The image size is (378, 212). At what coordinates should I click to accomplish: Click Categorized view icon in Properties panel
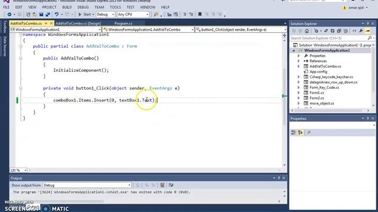click(294, 132)
